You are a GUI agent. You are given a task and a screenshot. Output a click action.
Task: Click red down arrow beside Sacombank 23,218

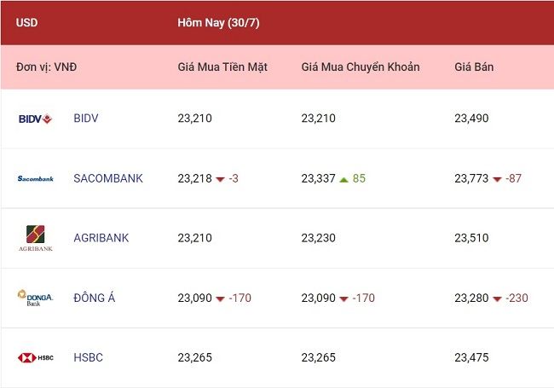pyautogui.click(x=220, y=180)
